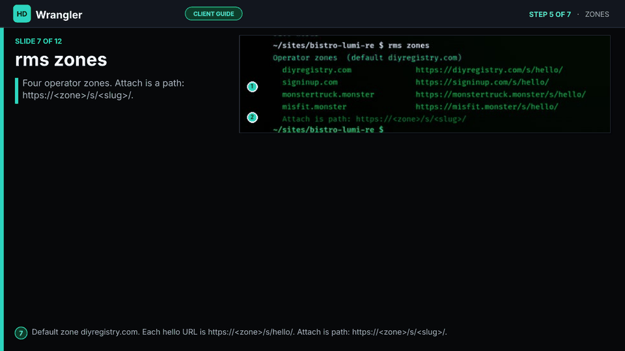This screenshot has height=351, width=625.
Task: Click the SLIDE 7 OF 12 label
Action: pos(38,42)
